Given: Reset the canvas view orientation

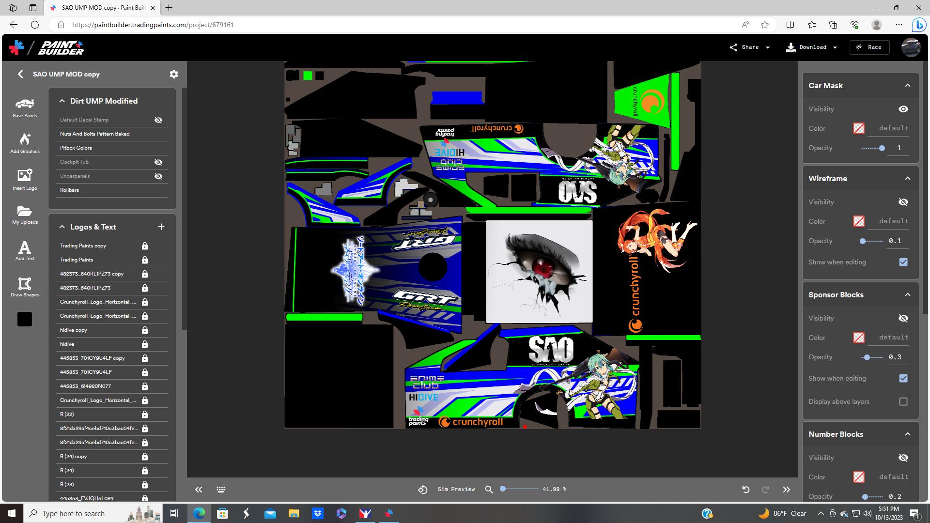Looking at the screenshot, I should click(x=422, y=490).
